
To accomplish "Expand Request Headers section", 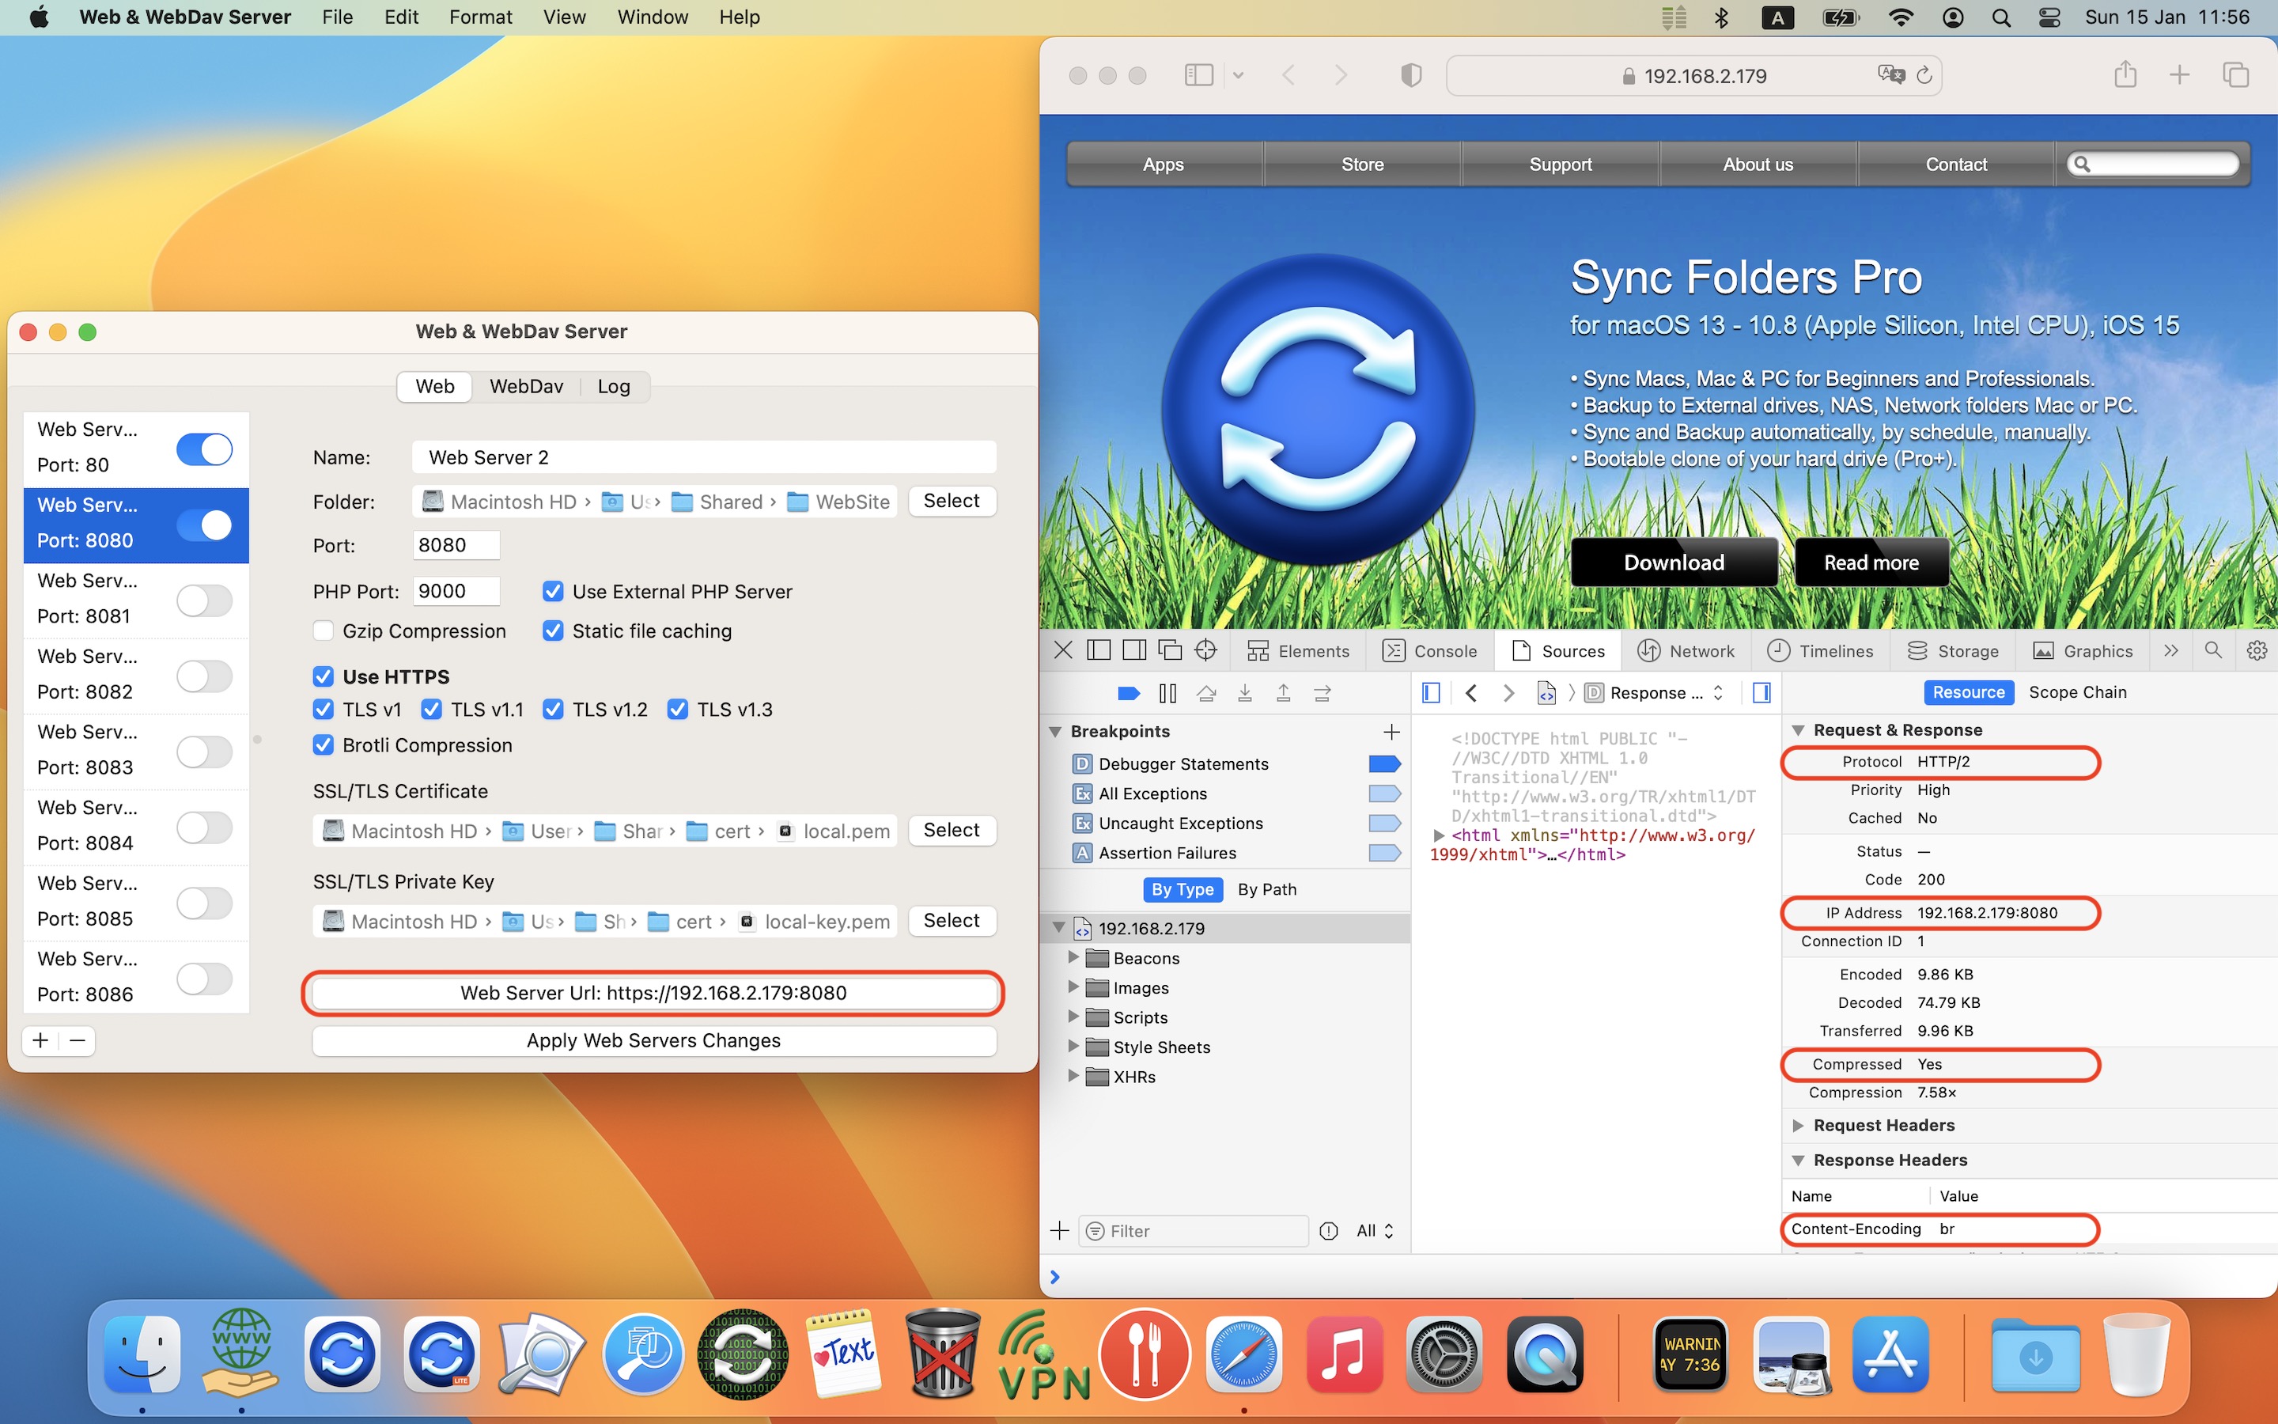I will 1798,1126.
